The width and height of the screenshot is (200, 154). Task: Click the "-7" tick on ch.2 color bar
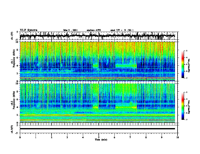(x=186, y=120)
